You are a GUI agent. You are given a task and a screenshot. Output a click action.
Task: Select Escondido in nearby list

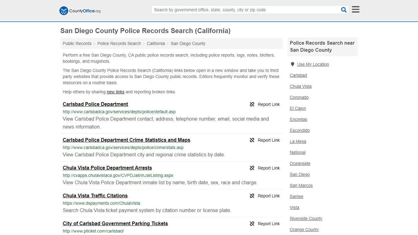tap(300, 130)
